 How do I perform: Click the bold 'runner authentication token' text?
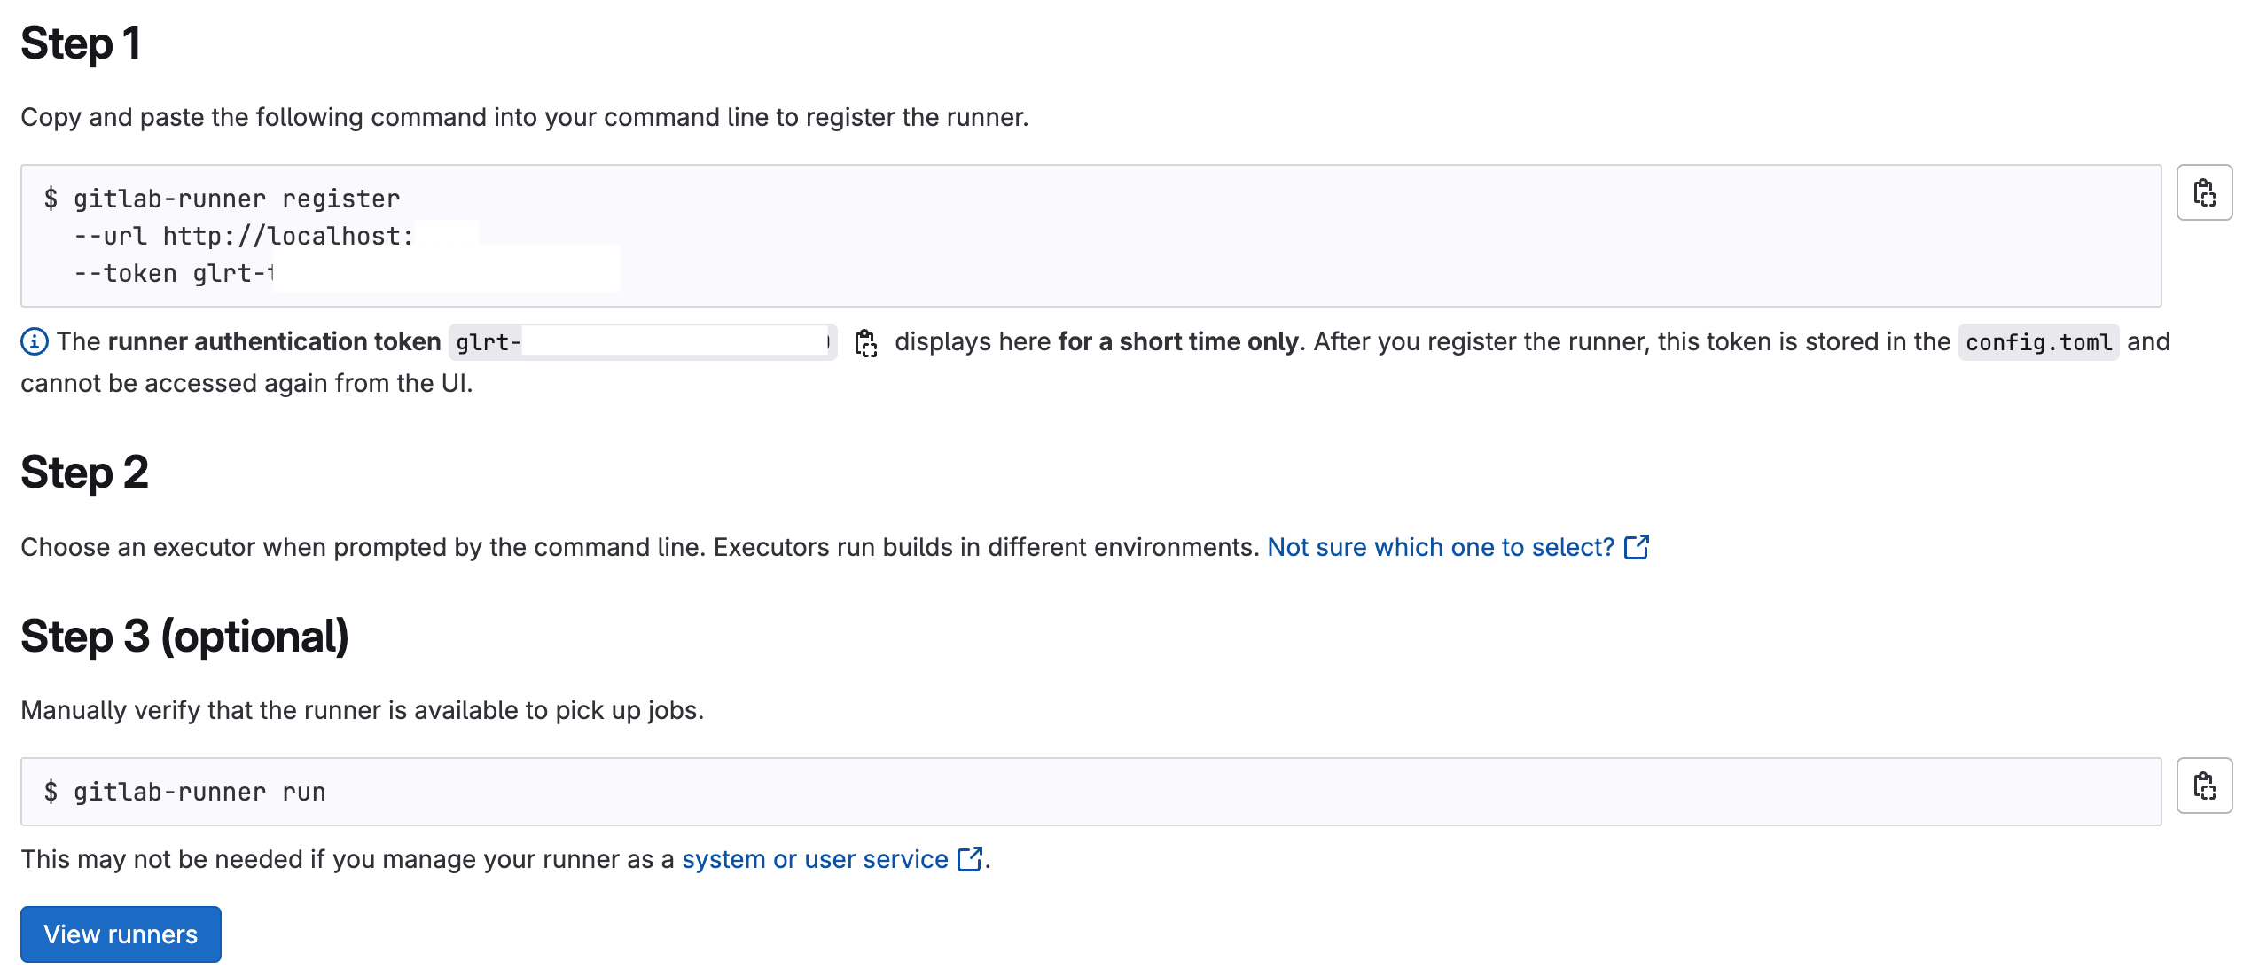point(274,341)
